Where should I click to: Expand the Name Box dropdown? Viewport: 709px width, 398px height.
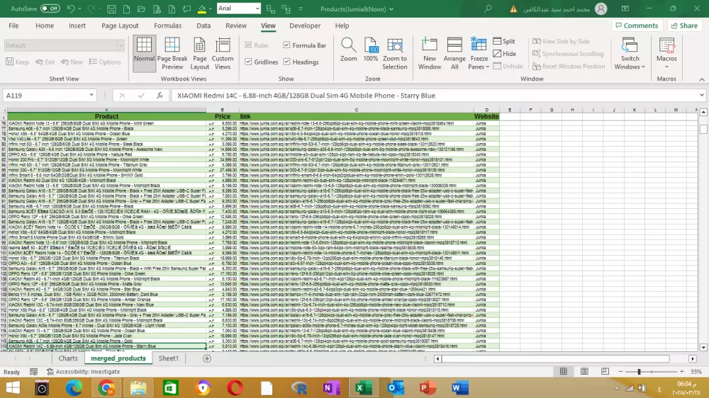[91, 96]
